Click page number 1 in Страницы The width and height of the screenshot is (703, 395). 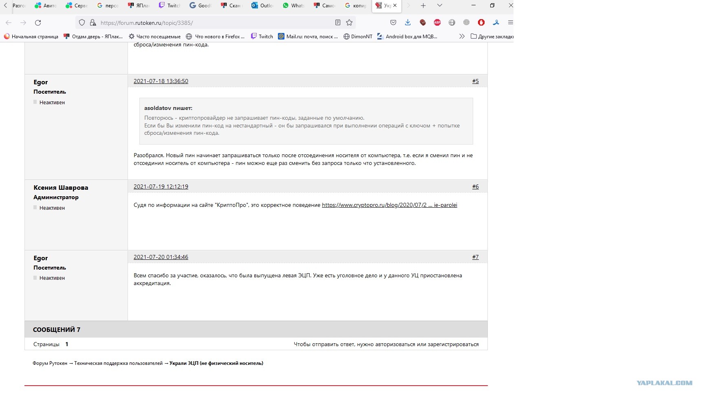(x=67, y=344)
